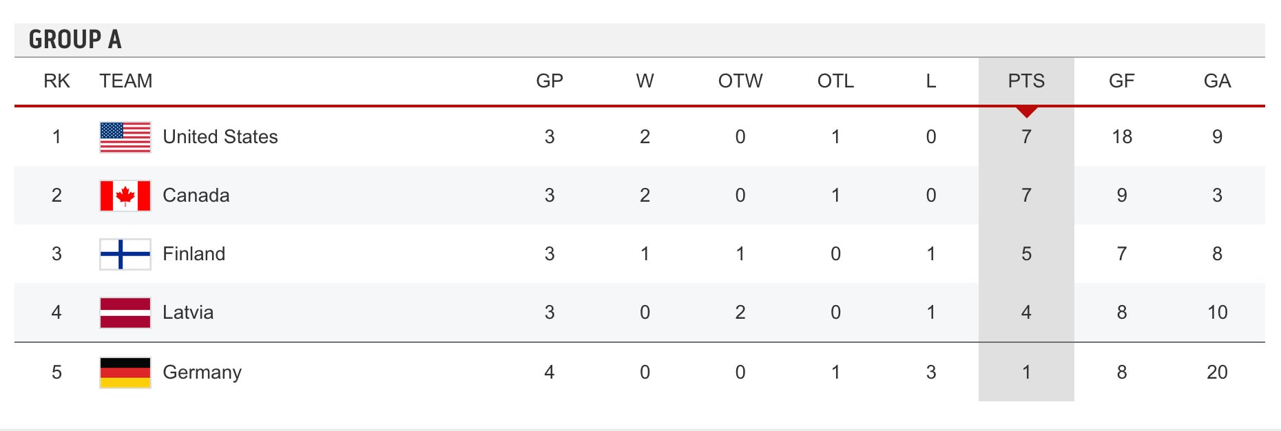The image size is (1281, 431).
Task: Click the United States flag icon
Action: pyautogui.click(x=125, y=137)
